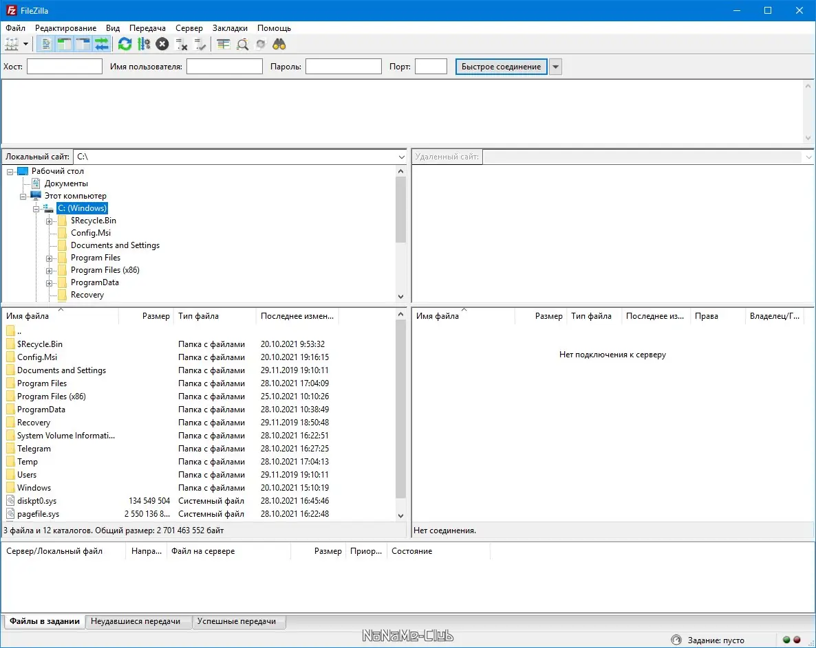
Task: Disconnect from the current server icon
Action: (181, 45)
